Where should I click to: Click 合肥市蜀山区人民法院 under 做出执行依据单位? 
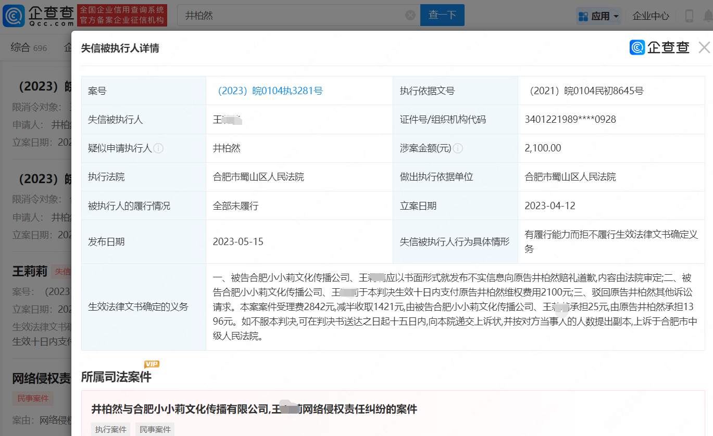point(570,177)
